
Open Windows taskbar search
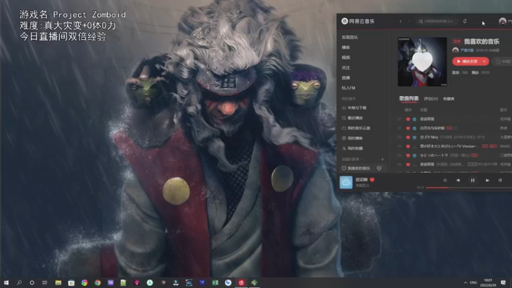(x=19, y=283)
